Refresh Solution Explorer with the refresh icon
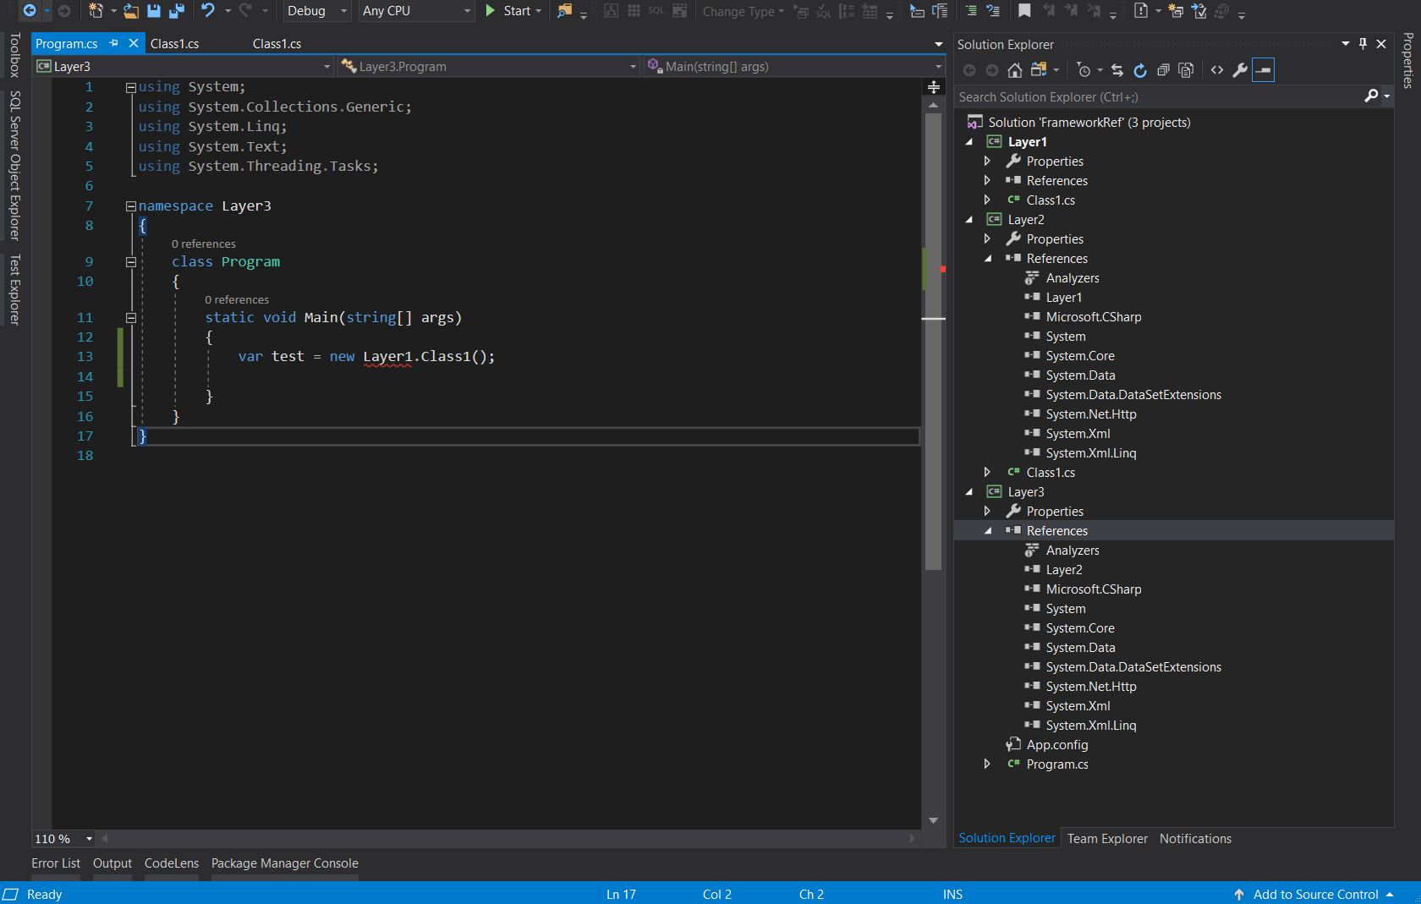Viewport: 1421px width, 904px height. [x=1140, y=70]
